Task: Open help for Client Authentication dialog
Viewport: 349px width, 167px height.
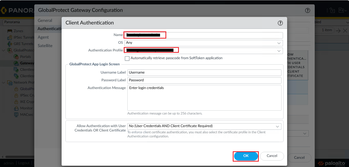Action: (280, 23)
